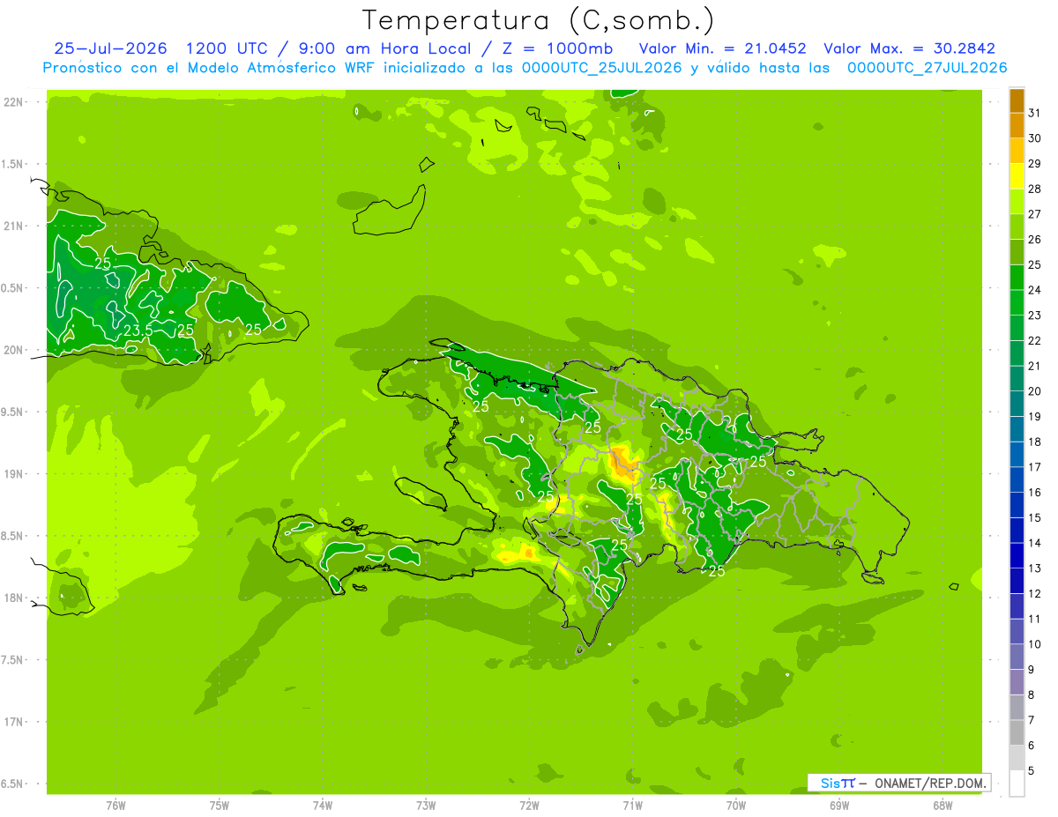Click the "69W" longitude axis label

pyautogui.click(x=839, y=805)
